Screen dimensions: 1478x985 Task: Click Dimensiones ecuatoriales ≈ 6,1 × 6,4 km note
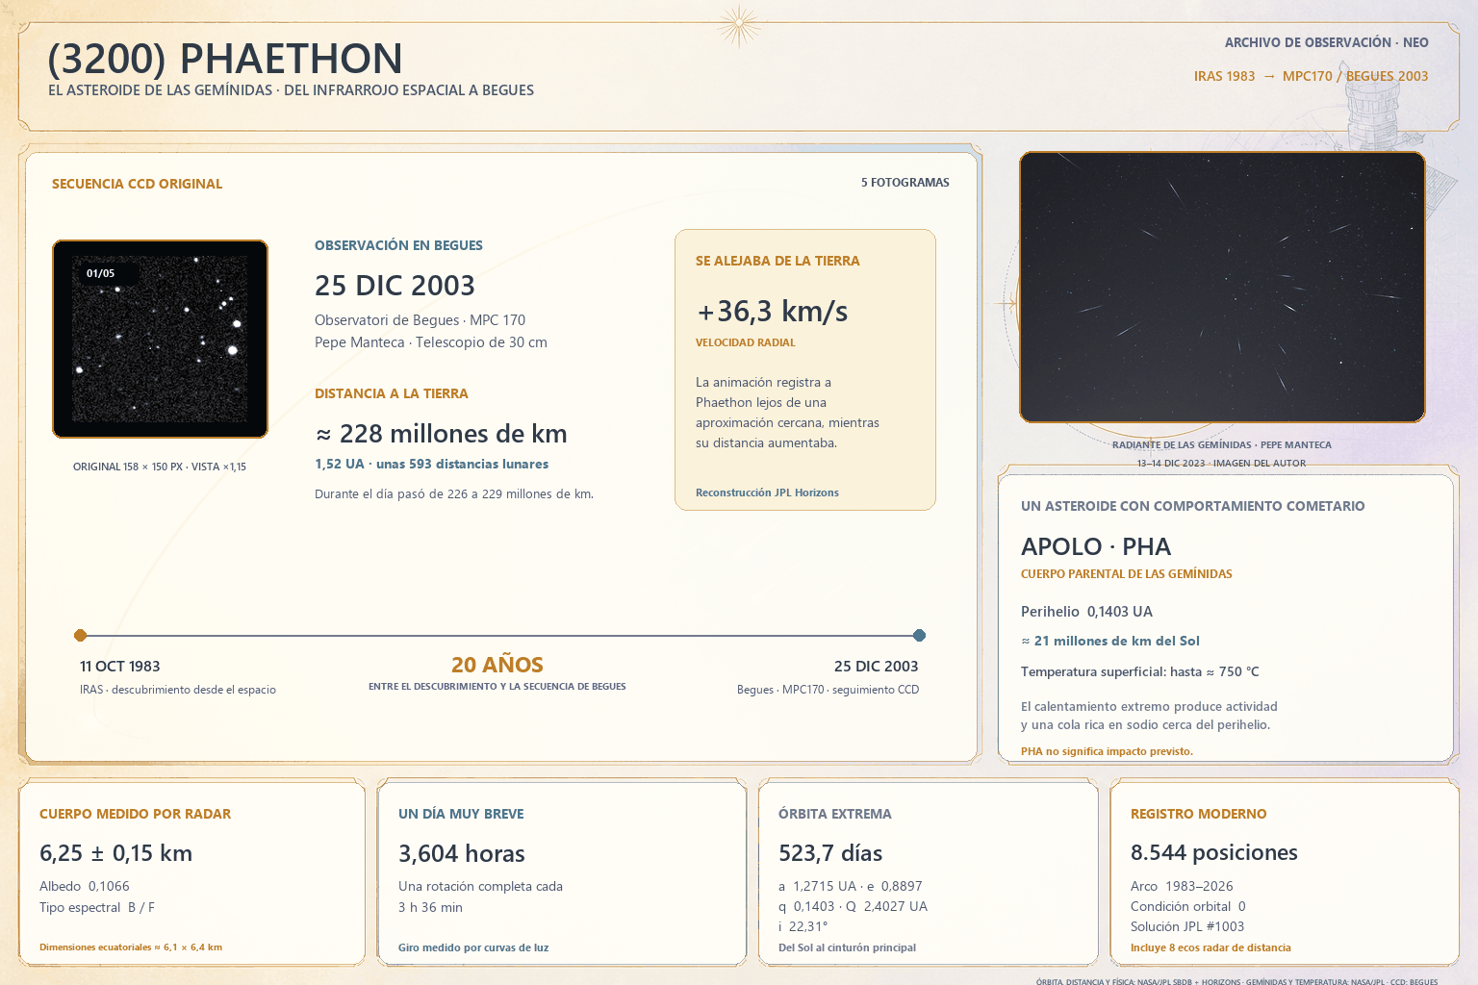[x=131, y=947]
